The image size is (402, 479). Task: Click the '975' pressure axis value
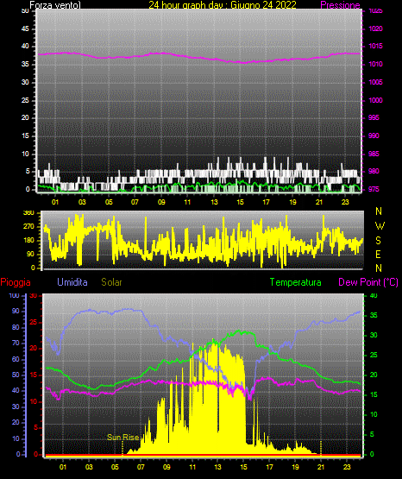pyautogui.click(x=374, y=189)
